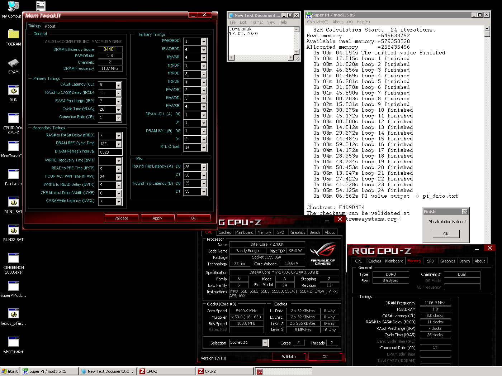Click OK button in left CPU-Z window

tap(325, 357)
